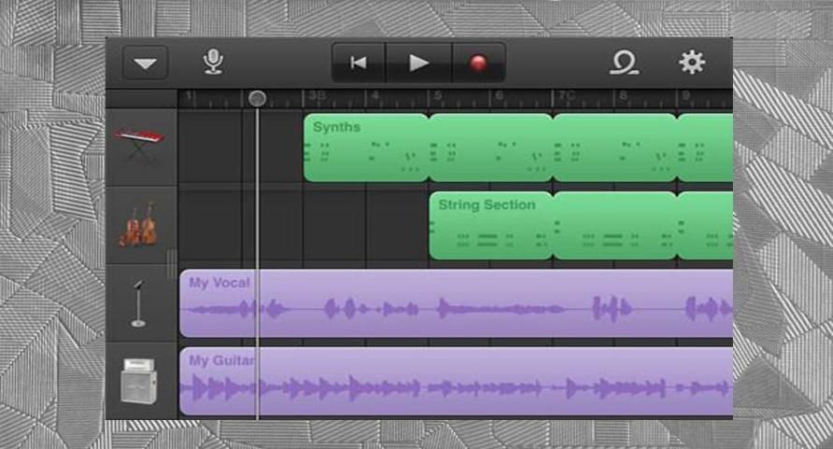
Task: Select the guitar amp track icon
Action: point(139,380)
